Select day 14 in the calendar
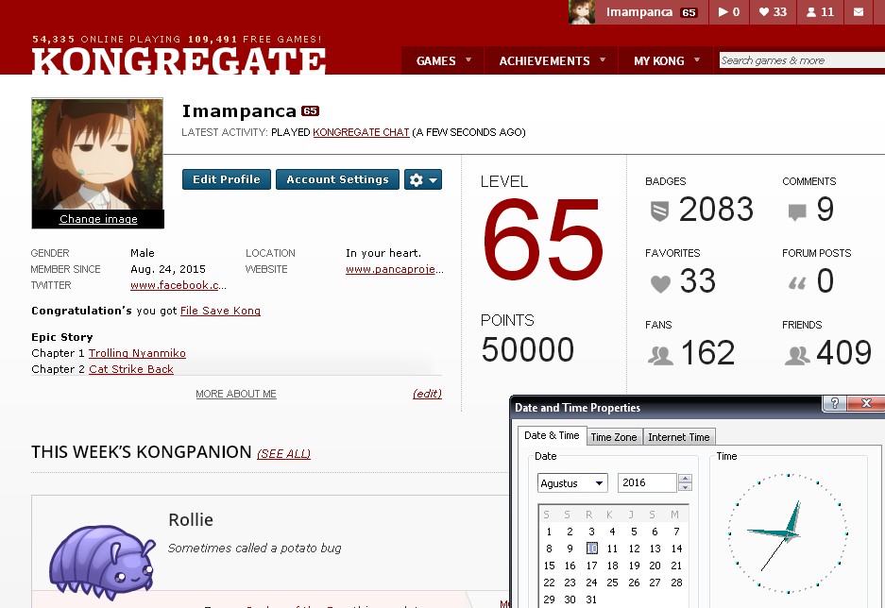Image resolution: width=885 pixels, height=608 pixels. pyautogui.click(x=676, y=549)
